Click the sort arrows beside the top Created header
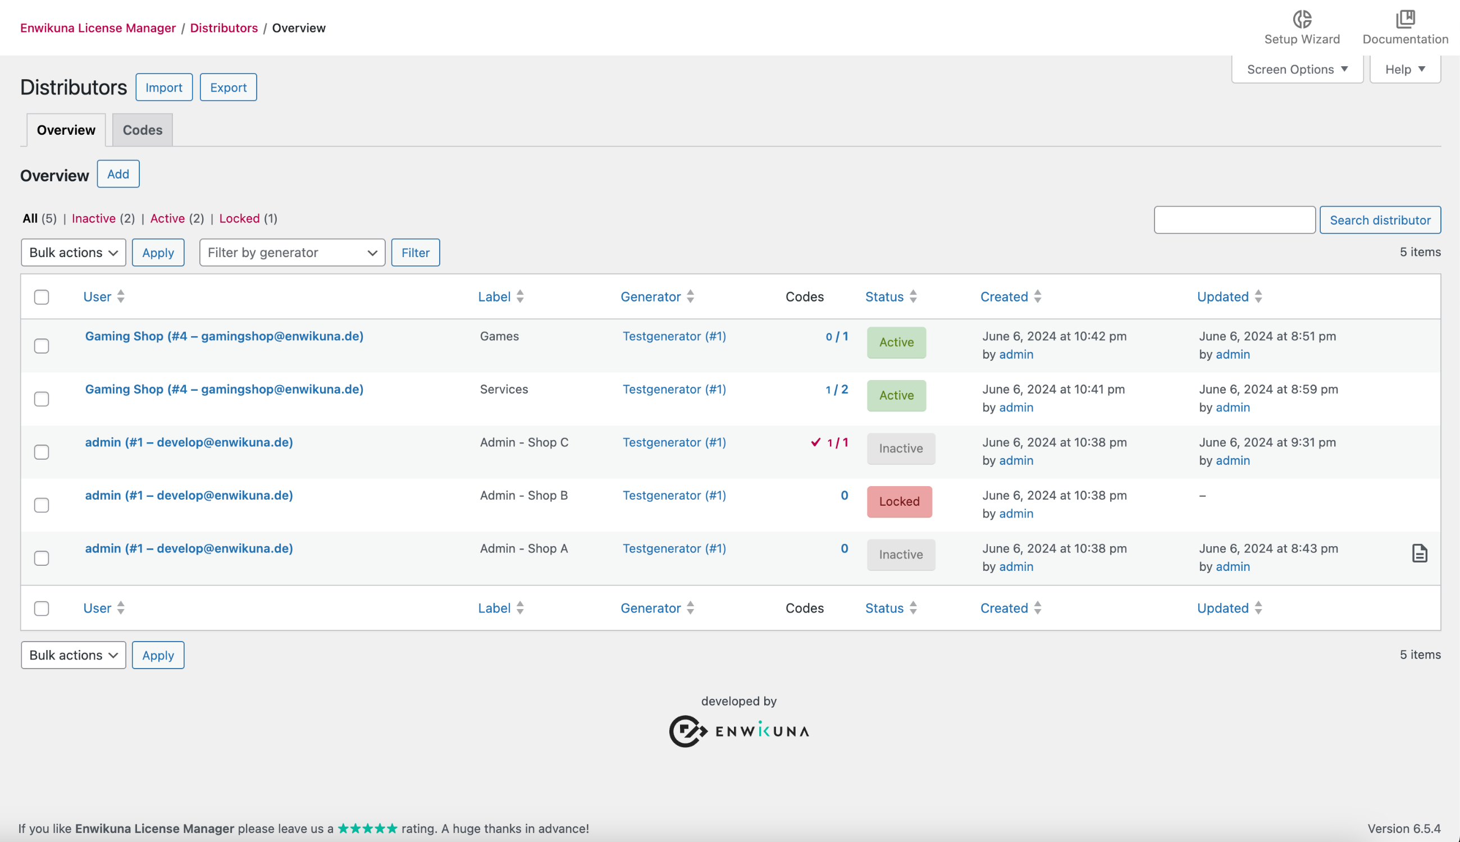The width and height of the screenshot is (1460, 842). [1037, 297]
